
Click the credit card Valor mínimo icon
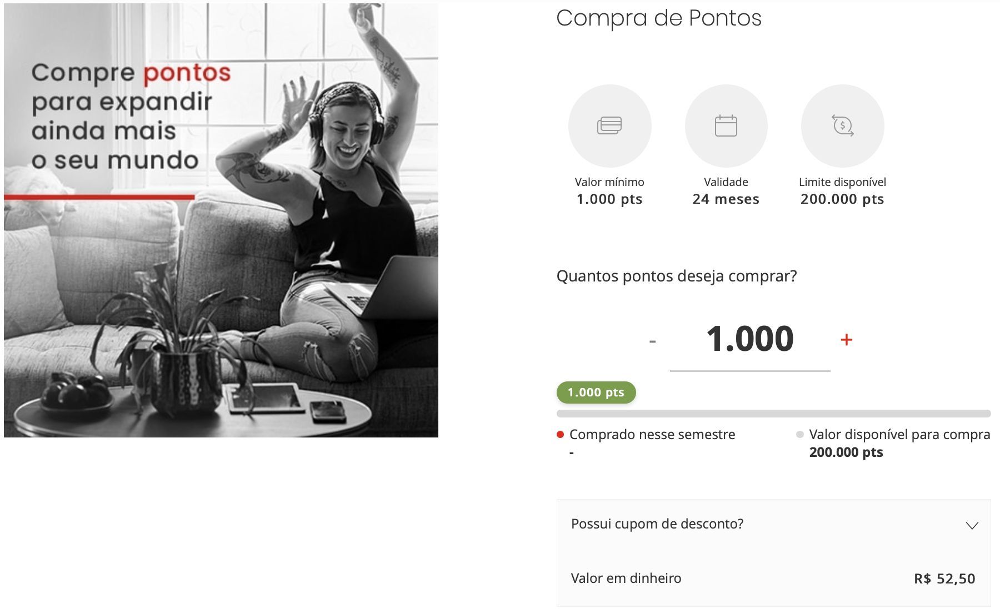point(609,125)
